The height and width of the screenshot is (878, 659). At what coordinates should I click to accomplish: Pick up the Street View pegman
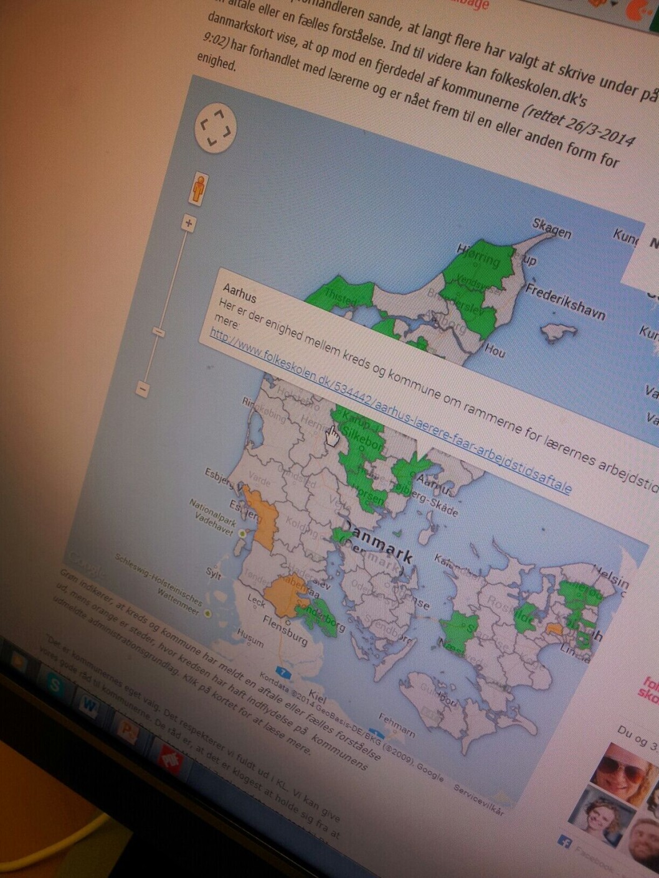pyautogui.click(x=199, y=187)
